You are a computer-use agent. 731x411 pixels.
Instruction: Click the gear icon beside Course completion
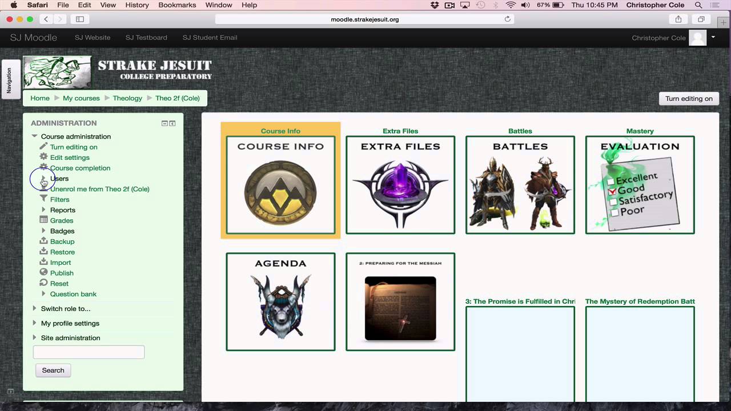(x=43, y=167)
